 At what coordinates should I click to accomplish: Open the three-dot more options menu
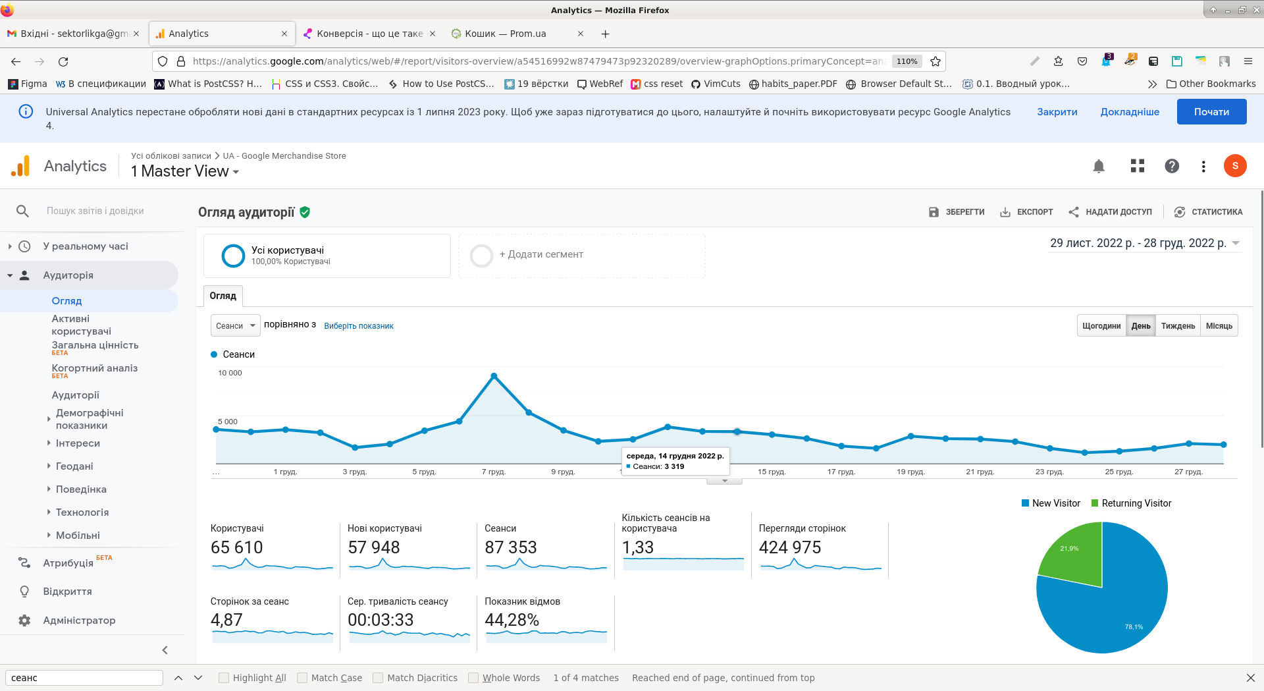click(1203, 166)
